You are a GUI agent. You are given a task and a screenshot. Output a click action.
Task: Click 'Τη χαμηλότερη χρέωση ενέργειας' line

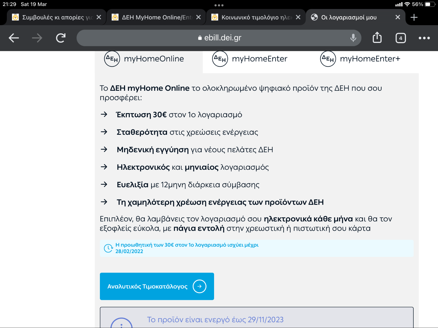(x=220, y=202)
